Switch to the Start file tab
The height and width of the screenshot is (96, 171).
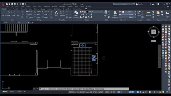point(5,23)
